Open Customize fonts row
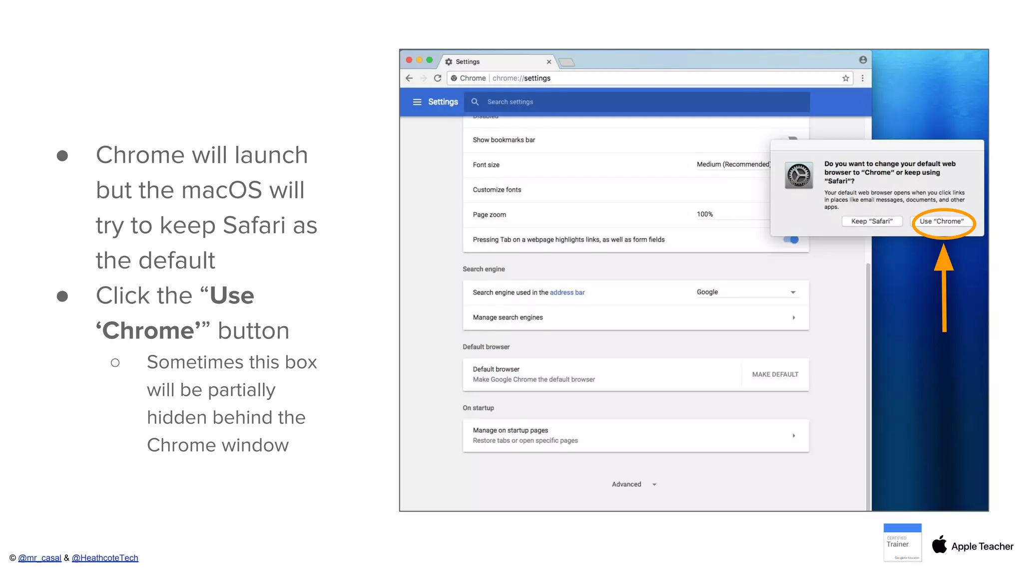The image size is (1023, 575). 616,190
